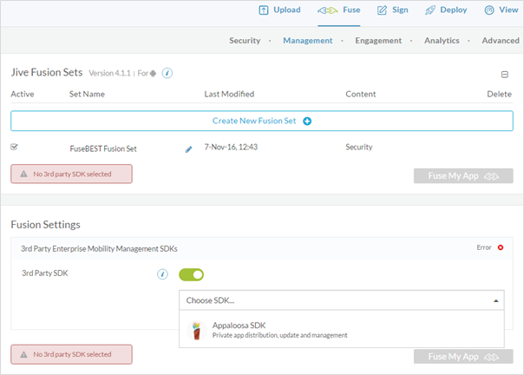The image size is (524, 375).
Task: Click 3rd Party Enterprise Mobility Management SDKs header
Action: (99, 249)
